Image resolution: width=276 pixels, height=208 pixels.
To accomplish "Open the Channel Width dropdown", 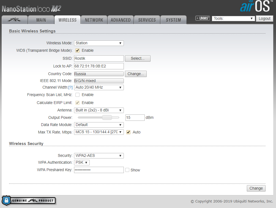I will [x=99, y=87].
